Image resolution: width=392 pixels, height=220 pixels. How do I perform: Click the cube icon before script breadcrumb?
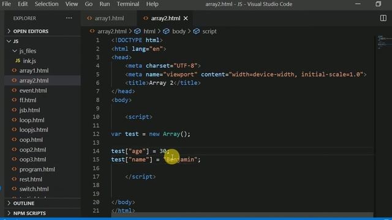(x=196, y=31)
